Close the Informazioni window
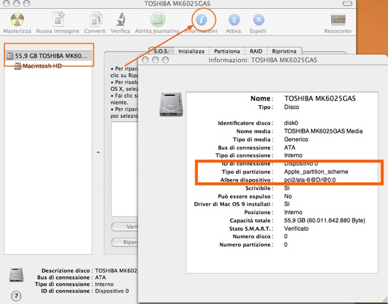Viewport: 388px width, 304px height. point(146,60)
